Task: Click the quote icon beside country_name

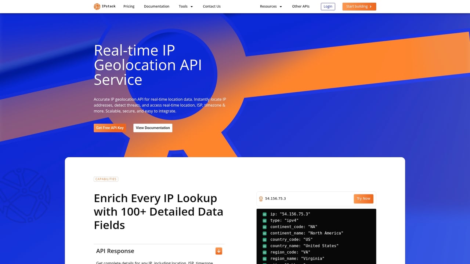Action: (x=264, y=246)
